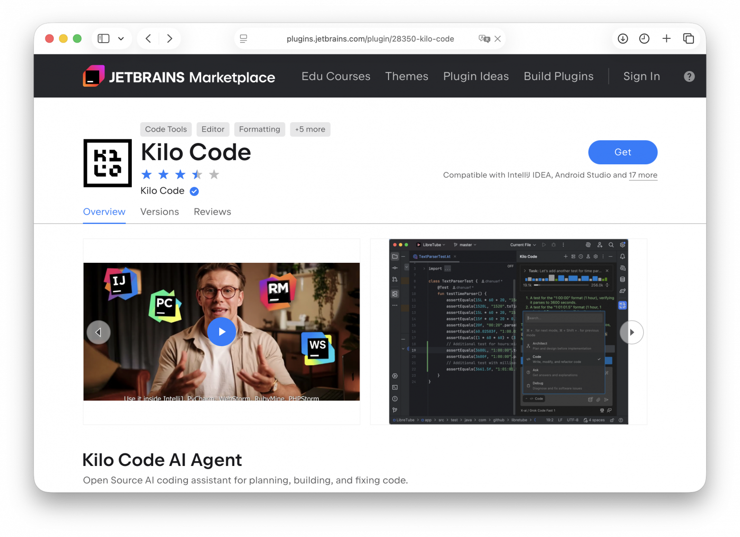Click the tab overview icon in Safari toolbar
This screenshot has width=740, height=537.
click(688, 38)
